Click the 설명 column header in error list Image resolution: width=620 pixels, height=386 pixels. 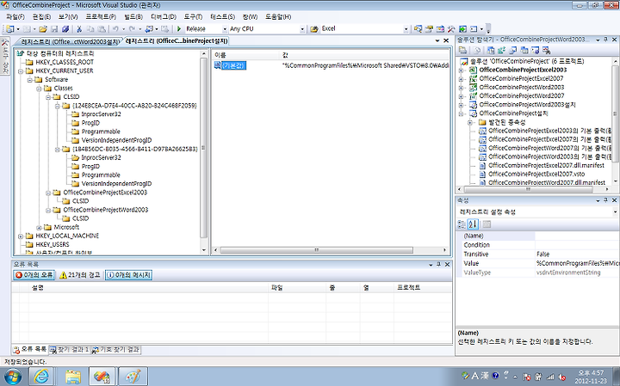click(148, 288)
